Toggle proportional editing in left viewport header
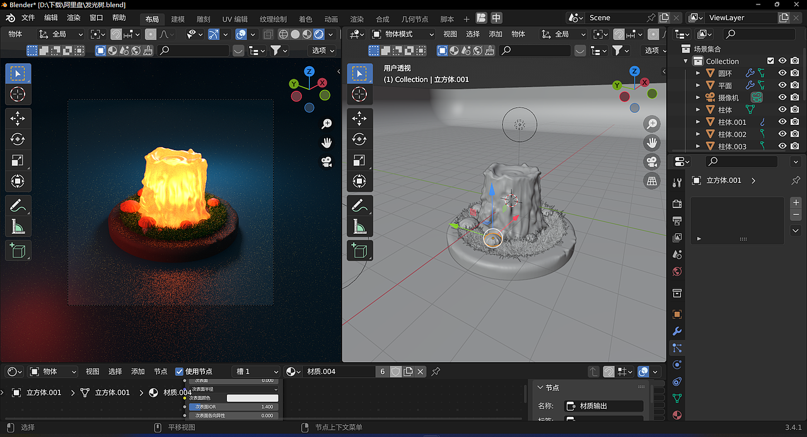The height and width of the screenshot is (437, 807). click(151, 34)
